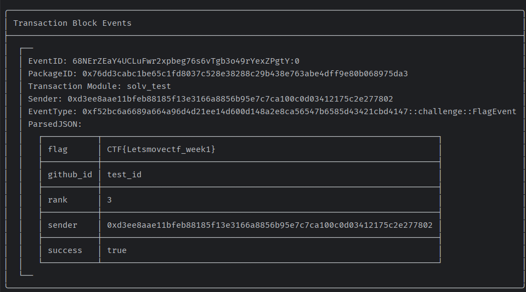Click the PackageID hash value
526x292 pixels.
[245, 74]
